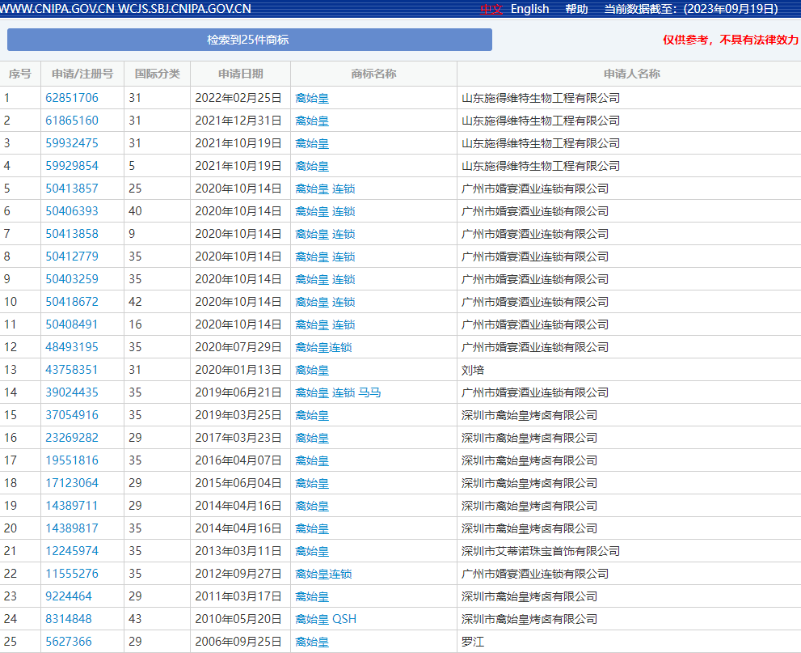Click trademark name 禽始皇 连锁 马马
The height and width of the screenshot is (653, 801).
coord(338,392)
